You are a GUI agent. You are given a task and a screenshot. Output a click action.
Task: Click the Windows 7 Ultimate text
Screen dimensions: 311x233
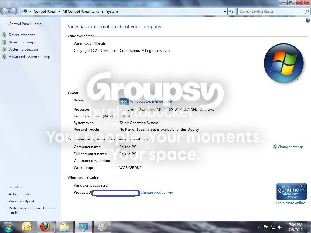pyautogui.click(x=90, y=44)
